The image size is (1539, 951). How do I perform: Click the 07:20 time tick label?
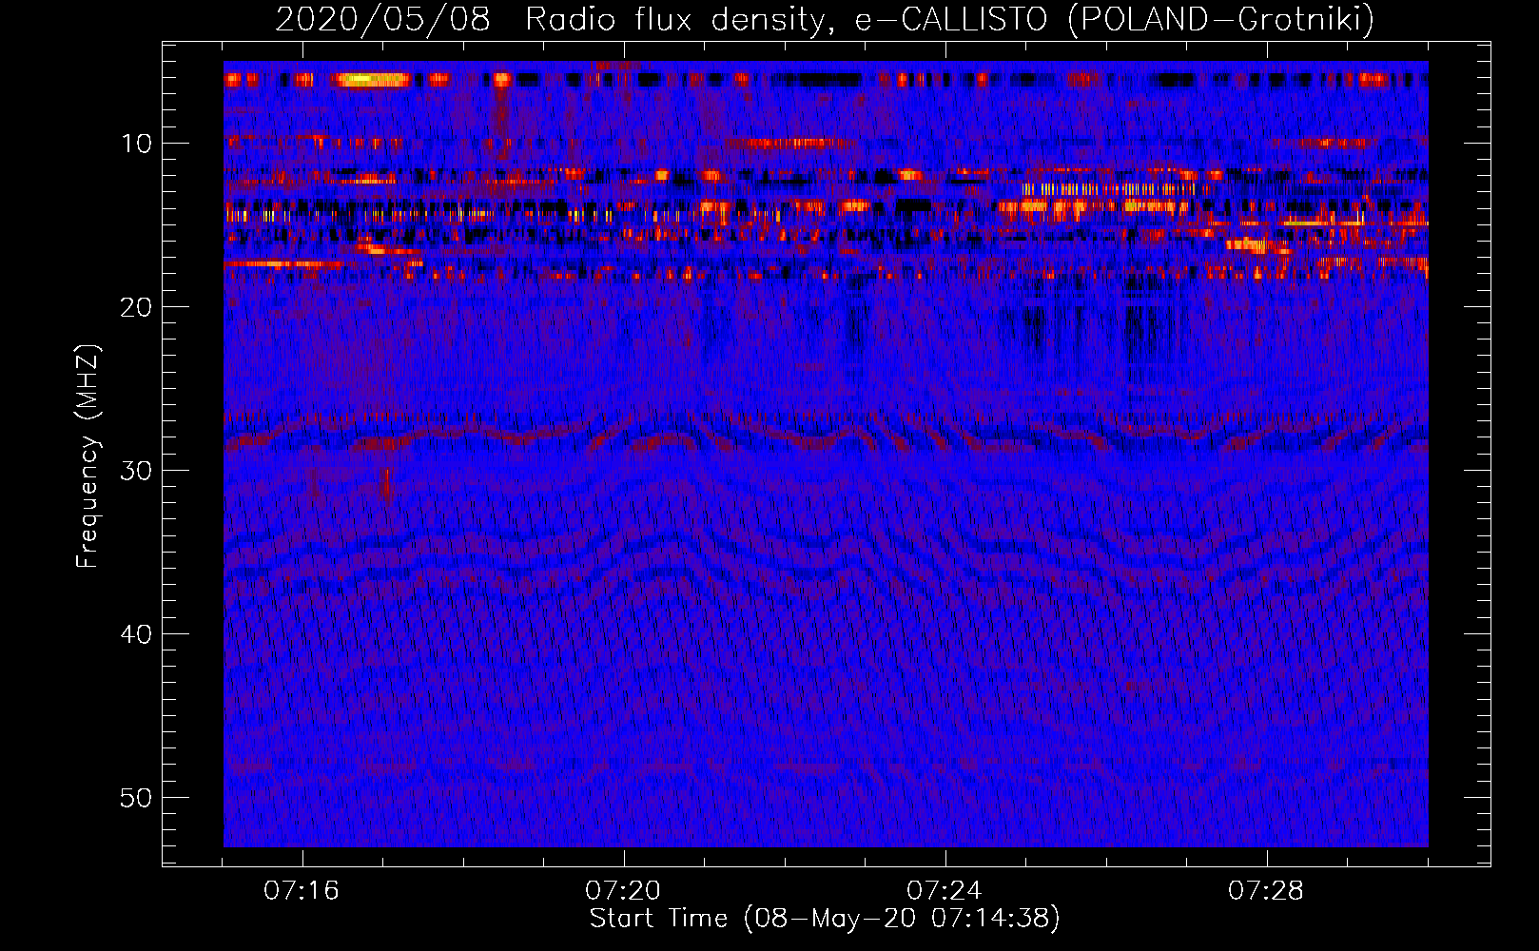[623, 891]
